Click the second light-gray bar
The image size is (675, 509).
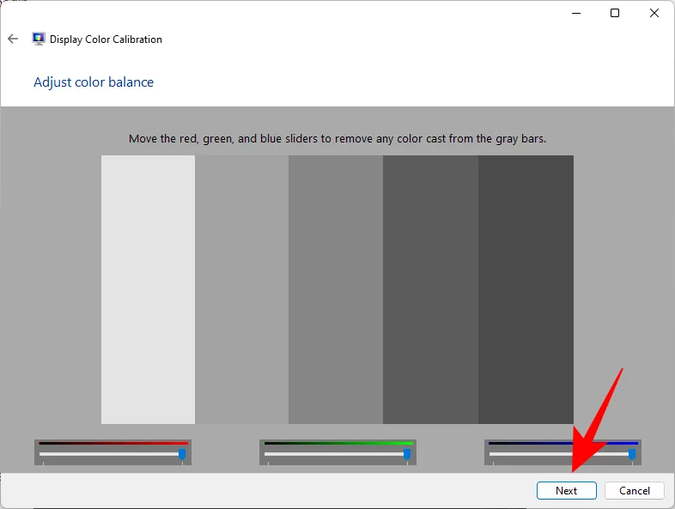click(x=241, y=289)
